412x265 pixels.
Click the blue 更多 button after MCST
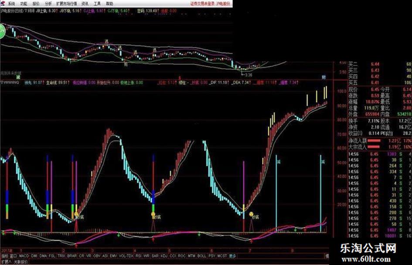pyautogui.click(x=232, y=255)
